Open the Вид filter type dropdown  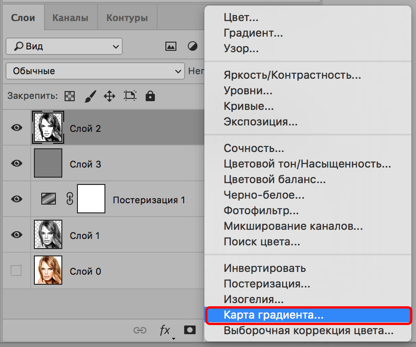pyautogui.click(x=64, y=46)
